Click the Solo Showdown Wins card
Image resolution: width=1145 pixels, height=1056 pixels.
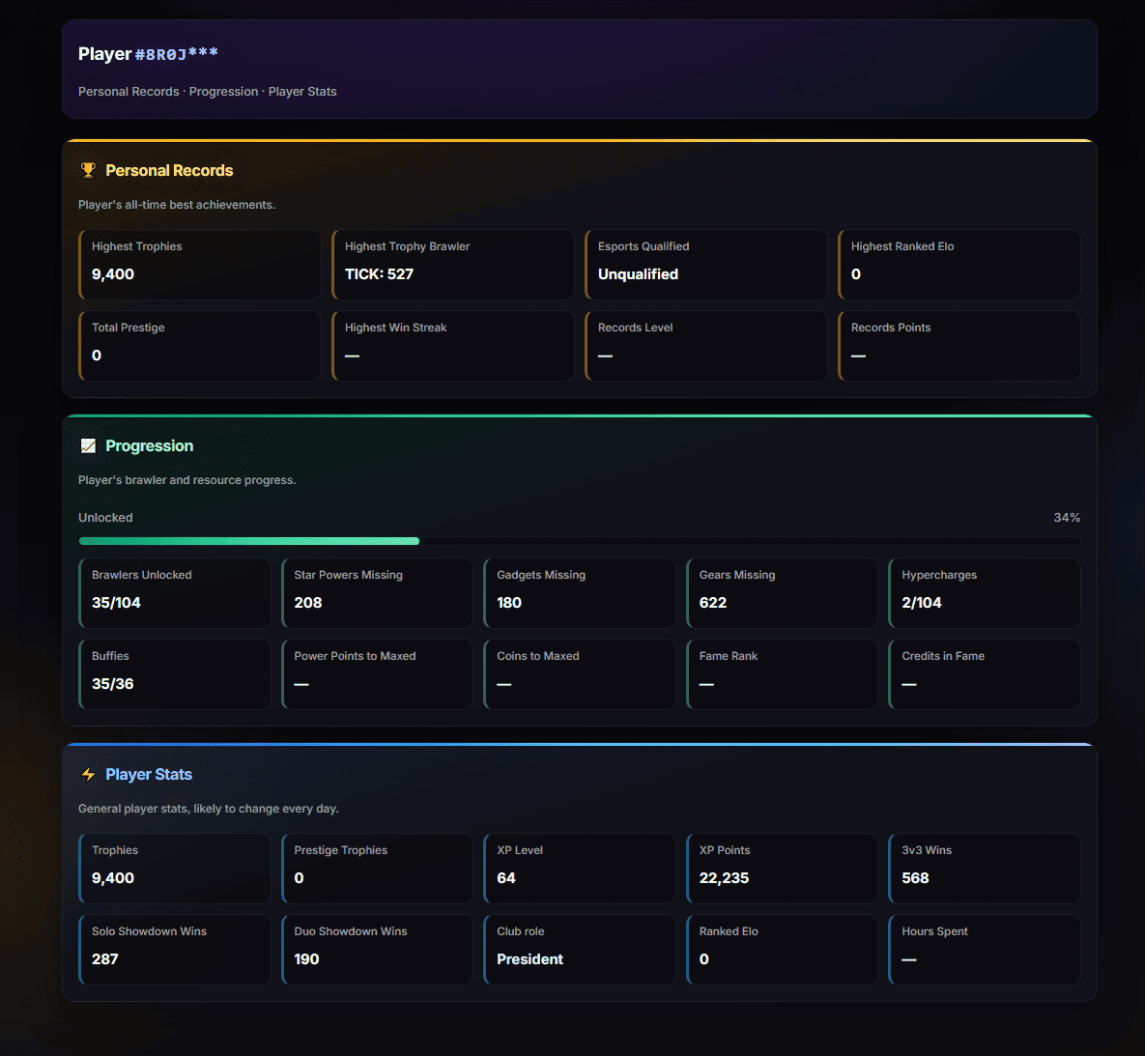coord(175,950)
